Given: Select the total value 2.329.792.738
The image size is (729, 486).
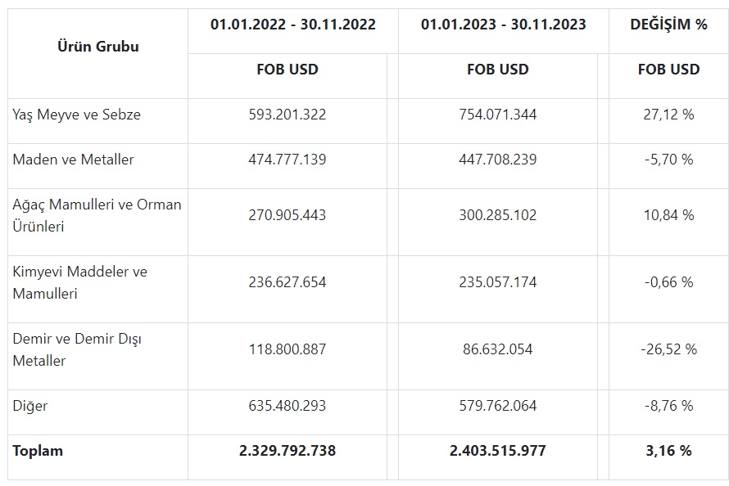Looking at the screenshot, I should tap(287, 451).
